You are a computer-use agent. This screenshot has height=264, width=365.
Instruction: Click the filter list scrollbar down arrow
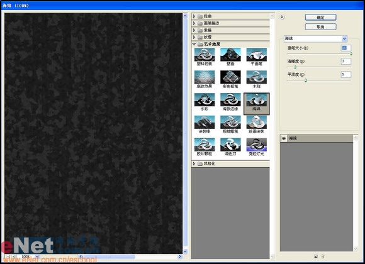pyautogui.click(x=272, y=256)
